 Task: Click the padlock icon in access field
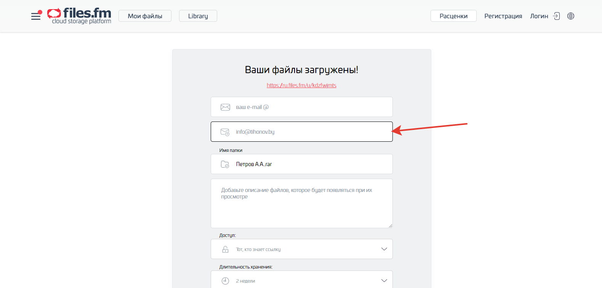coord(225,249)
